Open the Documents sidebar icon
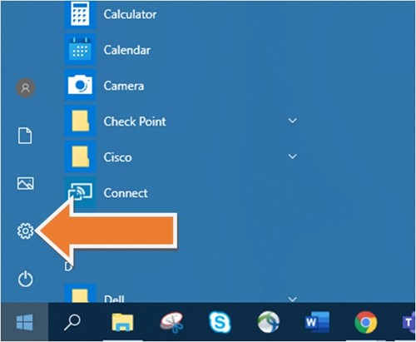This screenshot has width=416, height=342. 25,136
